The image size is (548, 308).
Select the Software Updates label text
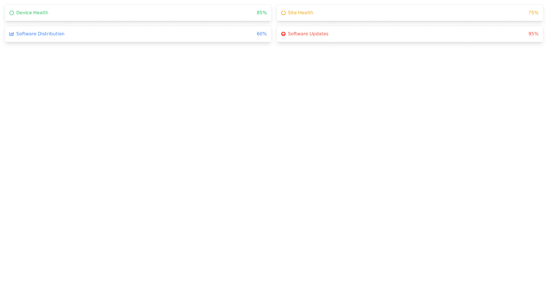tap(308, 34)
